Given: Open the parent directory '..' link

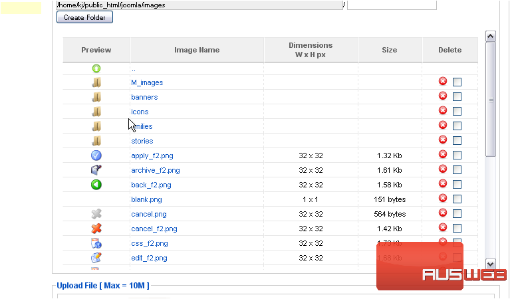Looking at the screenshot, I should (133, 68).
